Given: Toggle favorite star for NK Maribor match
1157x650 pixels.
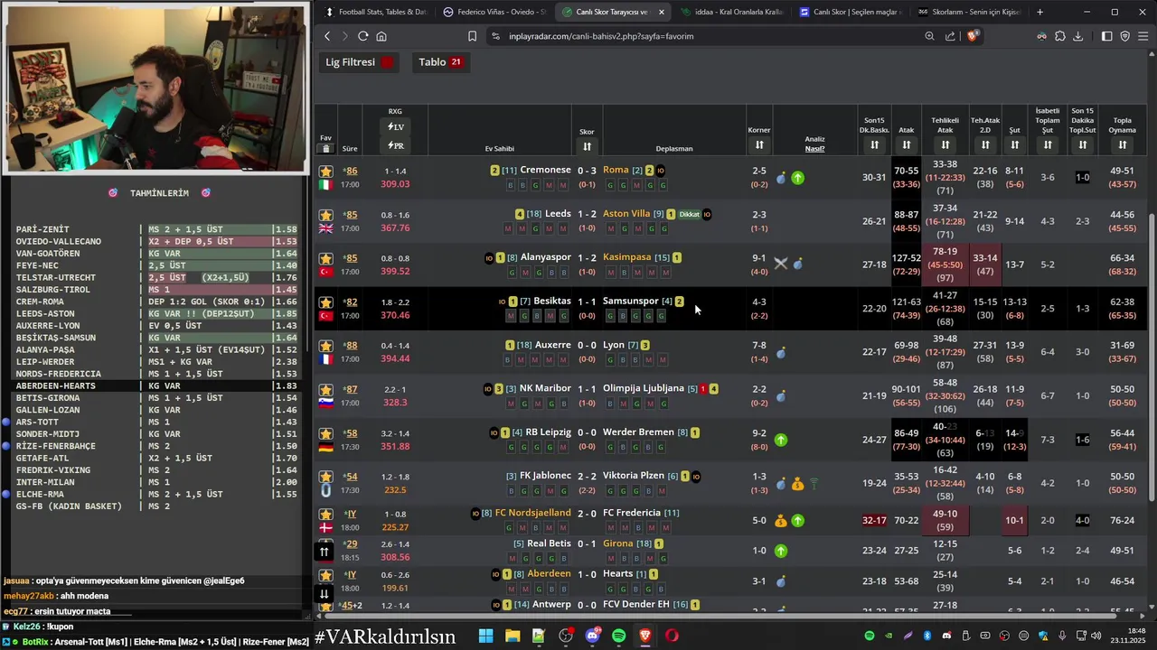Looking at the screenshot, I should [x=326, y=389].
